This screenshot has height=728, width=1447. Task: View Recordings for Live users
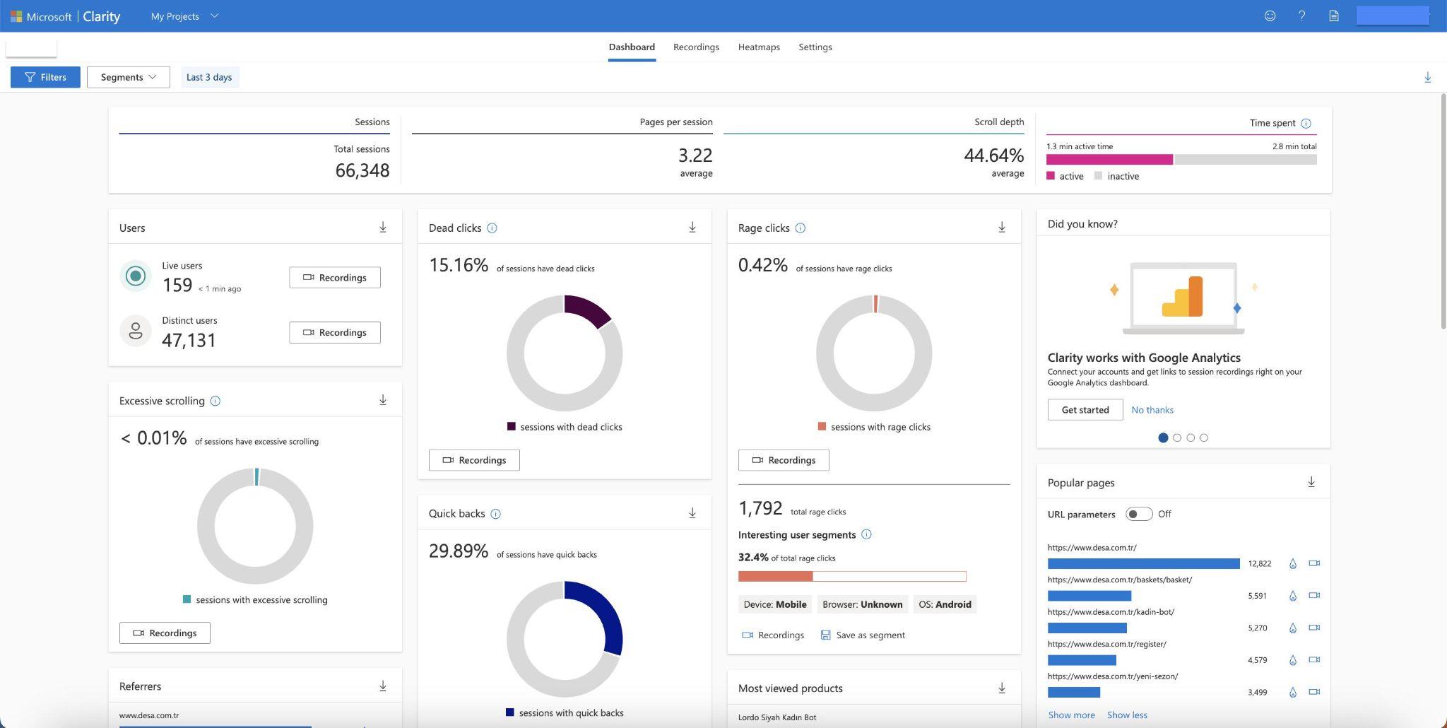335,277
